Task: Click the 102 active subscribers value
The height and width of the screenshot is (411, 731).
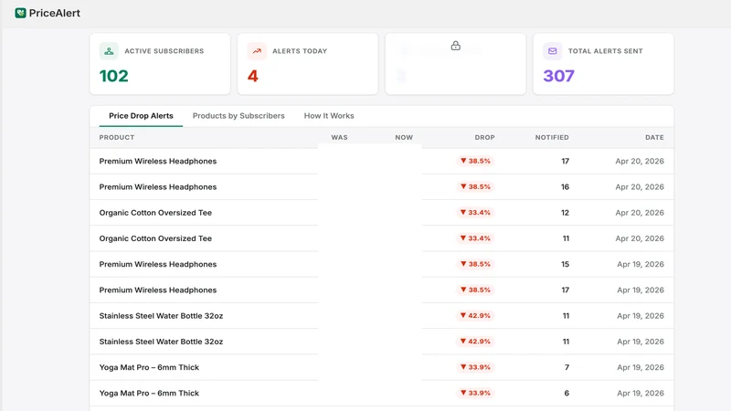Action: click(113, 76)
